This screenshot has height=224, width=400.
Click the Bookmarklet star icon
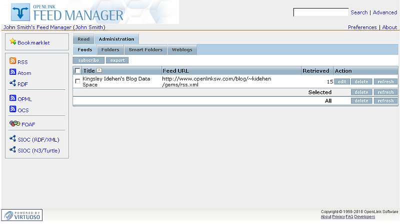(13, 42)
